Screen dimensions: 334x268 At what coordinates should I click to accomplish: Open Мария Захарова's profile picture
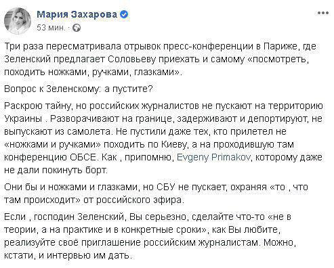(18, 21)
